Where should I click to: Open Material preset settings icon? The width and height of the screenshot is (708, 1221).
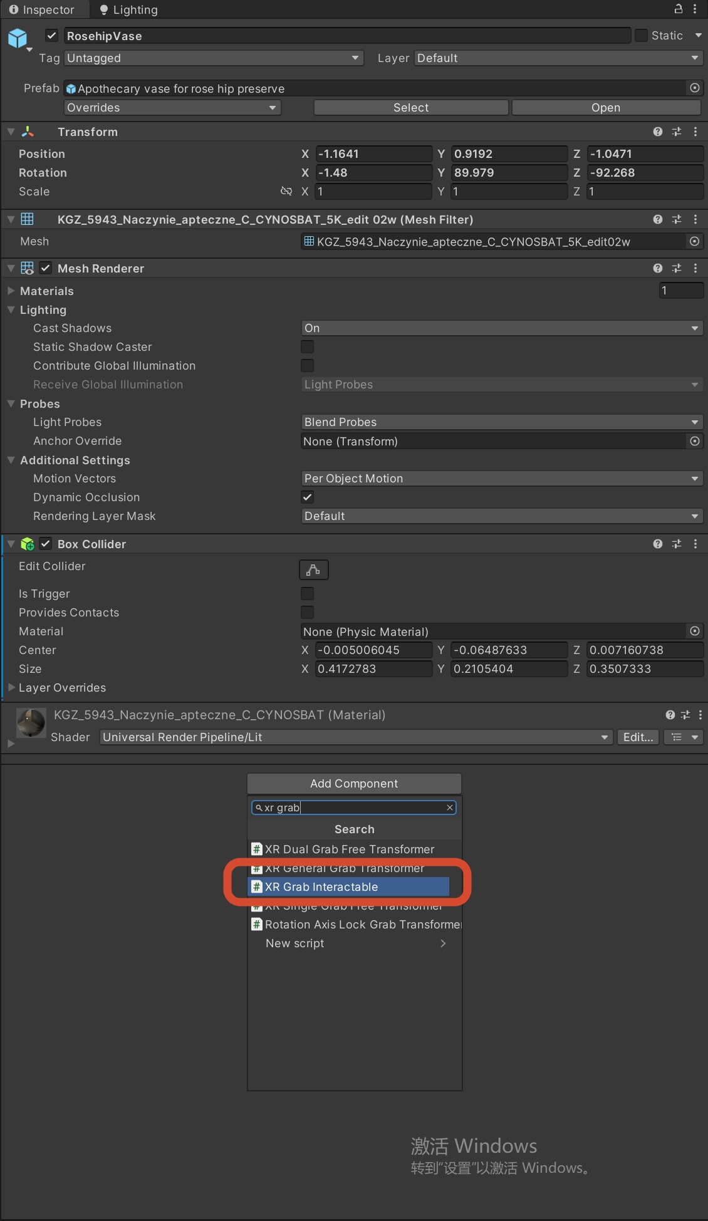685,715
